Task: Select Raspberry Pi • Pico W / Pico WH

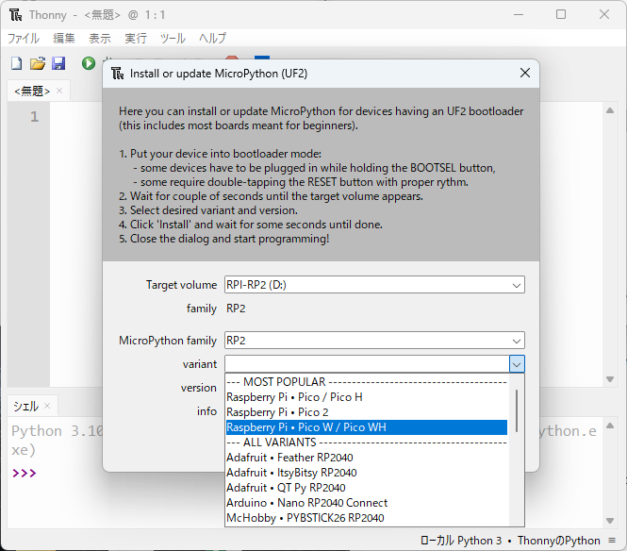Action: pyautogui.click(x=367, y=427)
